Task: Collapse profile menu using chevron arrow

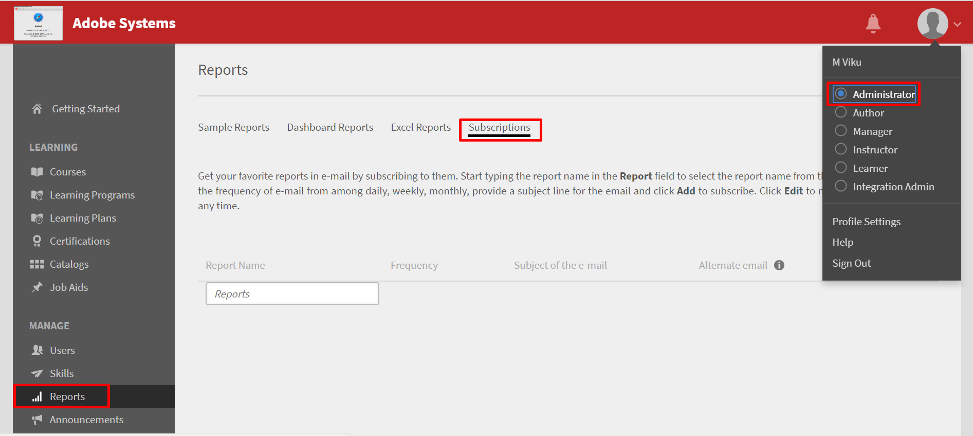Action: point(957,24)
